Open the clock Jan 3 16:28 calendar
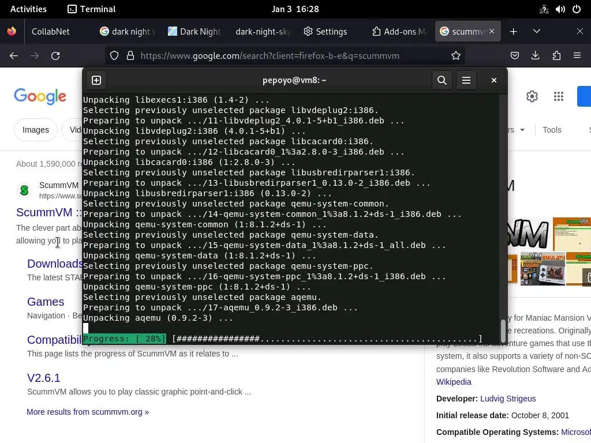Viewport: 591px width, 443px height. [295, 9]
